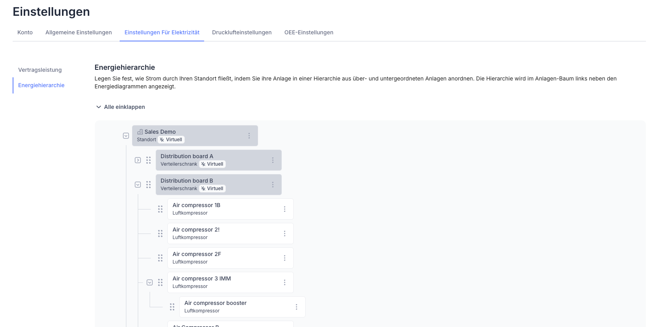Go to the Konto tab
This screenshot has height=327, width=657.
click(x=25, y=32)
